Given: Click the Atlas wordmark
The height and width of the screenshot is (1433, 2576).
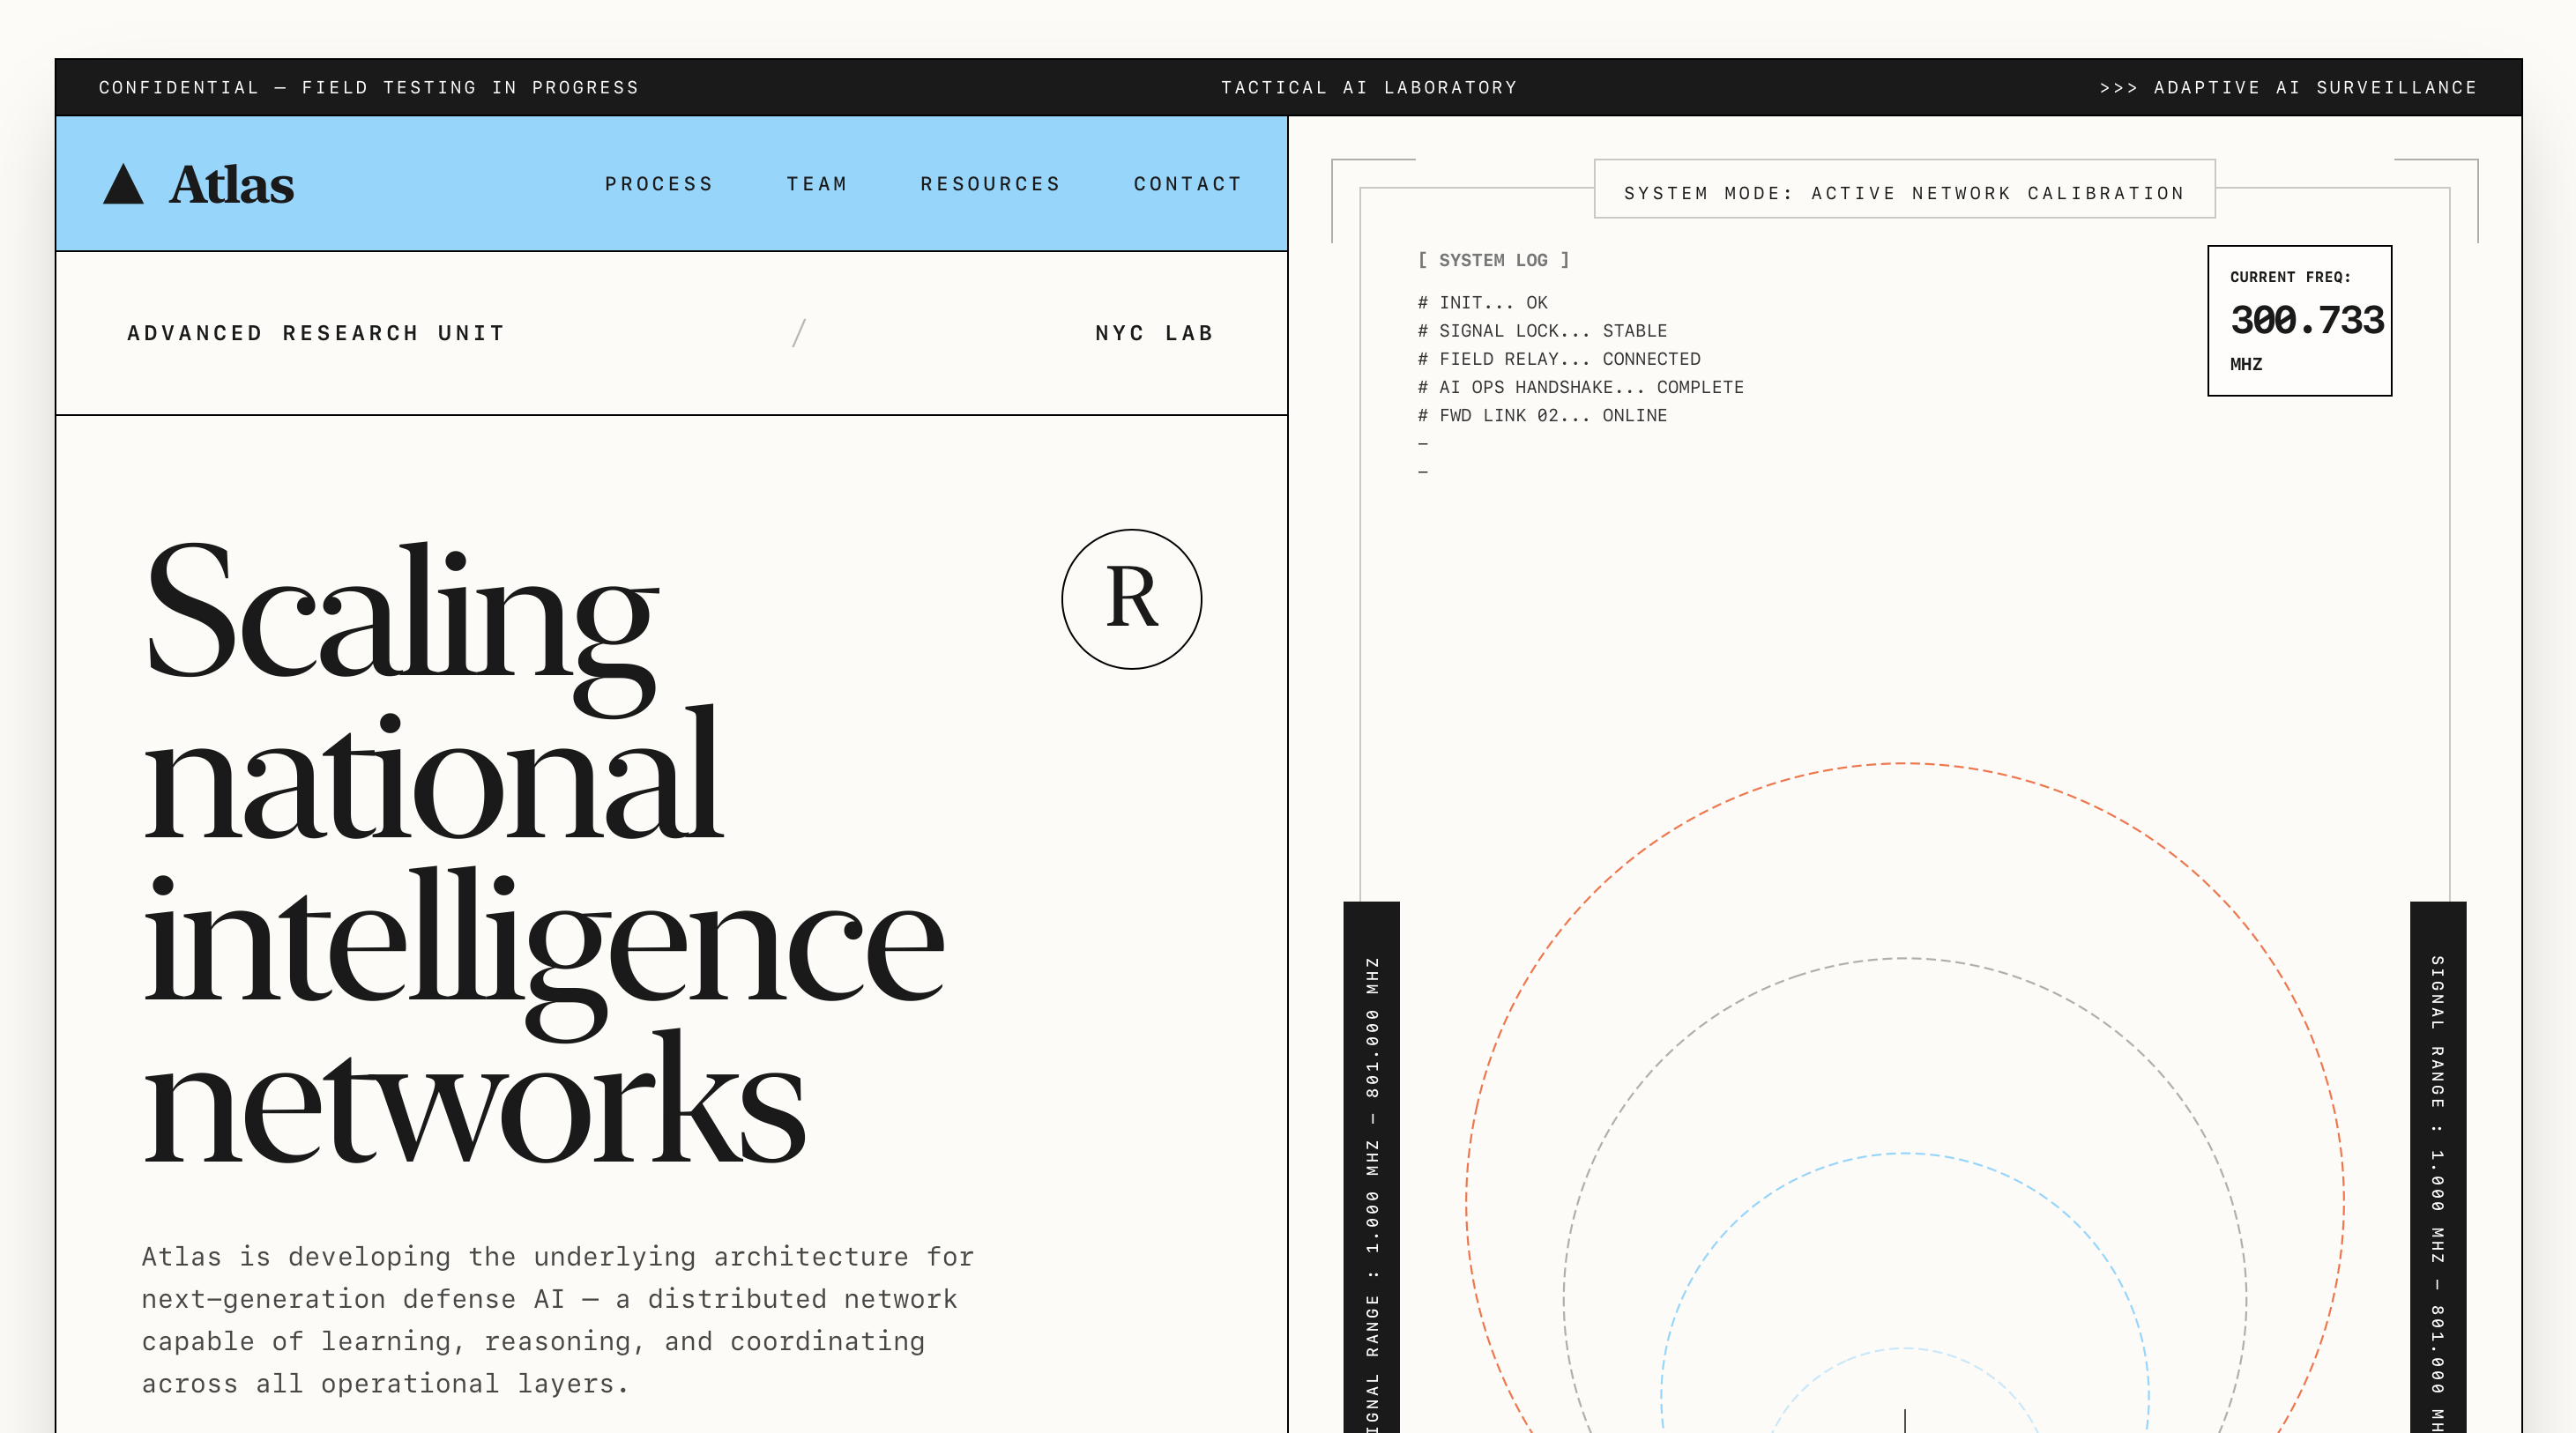Looking at the screenshot, I should point(231,185).
